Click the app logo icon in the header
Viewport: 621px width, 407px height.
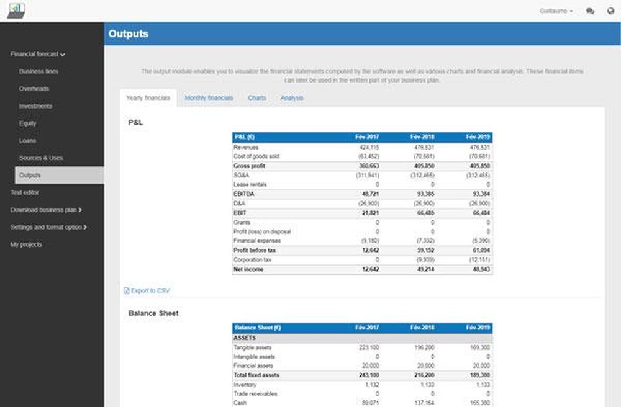pyautogui.click(x=16, y=11)
